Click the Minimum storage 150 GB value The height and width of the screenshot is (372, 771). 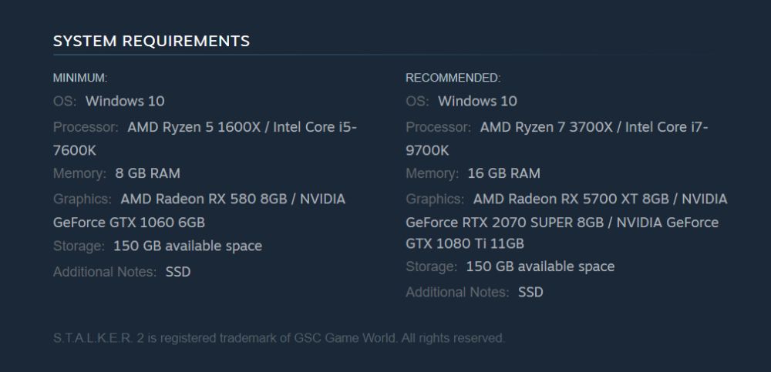tap(187, 246)
